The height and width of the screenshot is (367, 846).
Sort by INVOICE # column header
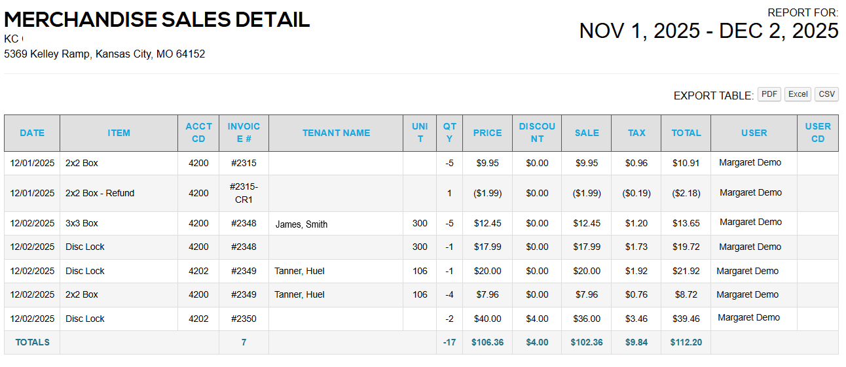tap(244, 133)
